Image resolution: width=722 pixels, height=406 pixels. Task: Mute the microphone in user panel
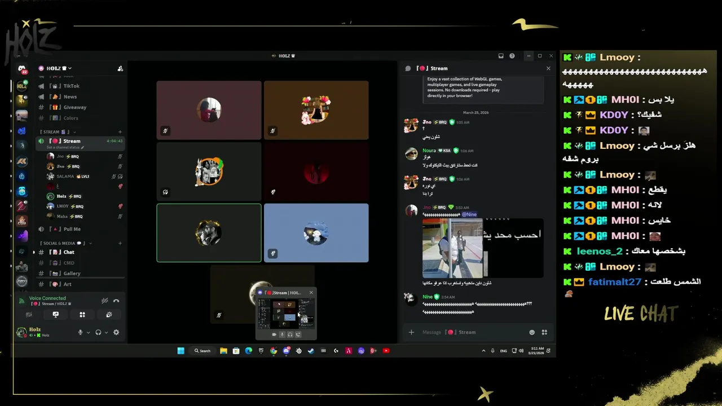81,332
